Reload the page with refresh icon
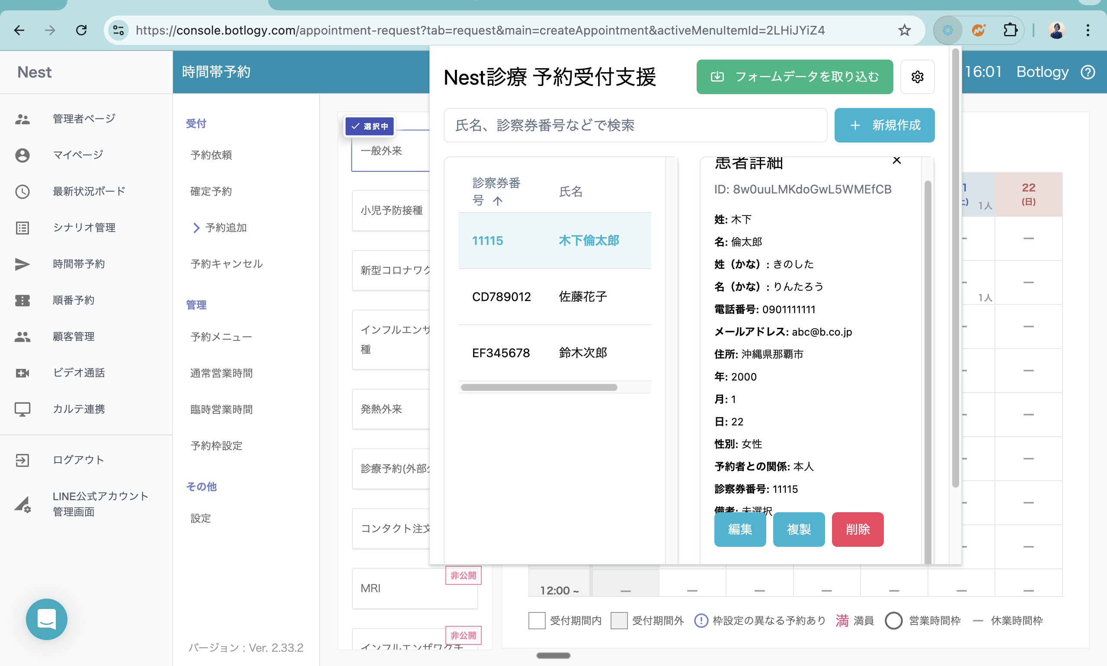Screen dimensions: 1107x666 pos(81,30)
